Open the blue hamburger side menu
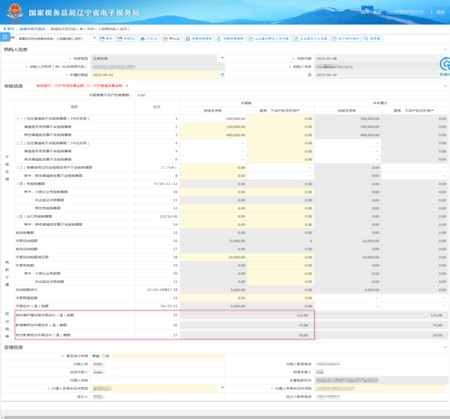Viewport: 450px width, 419px height. tap(5, 37)
